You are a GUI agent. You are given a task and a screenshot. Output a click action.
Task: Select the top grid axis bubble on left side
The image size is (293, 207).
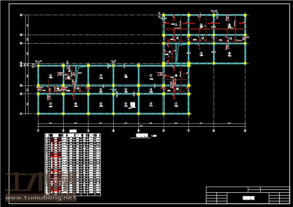point(21,16)
